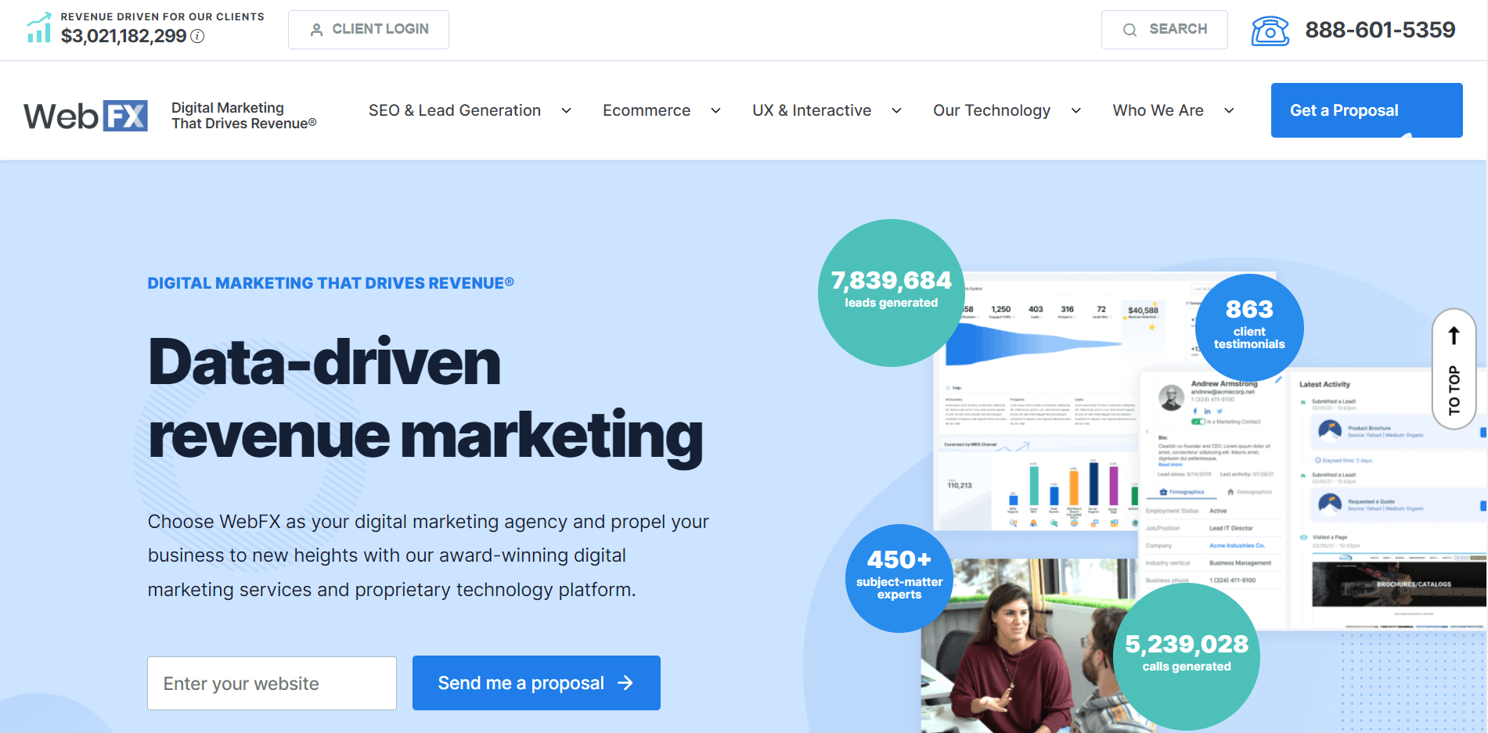1488x733 pixels.
Task: Expand the SEO & Lead Generation dropdown
Action: [x=566, y=110]
